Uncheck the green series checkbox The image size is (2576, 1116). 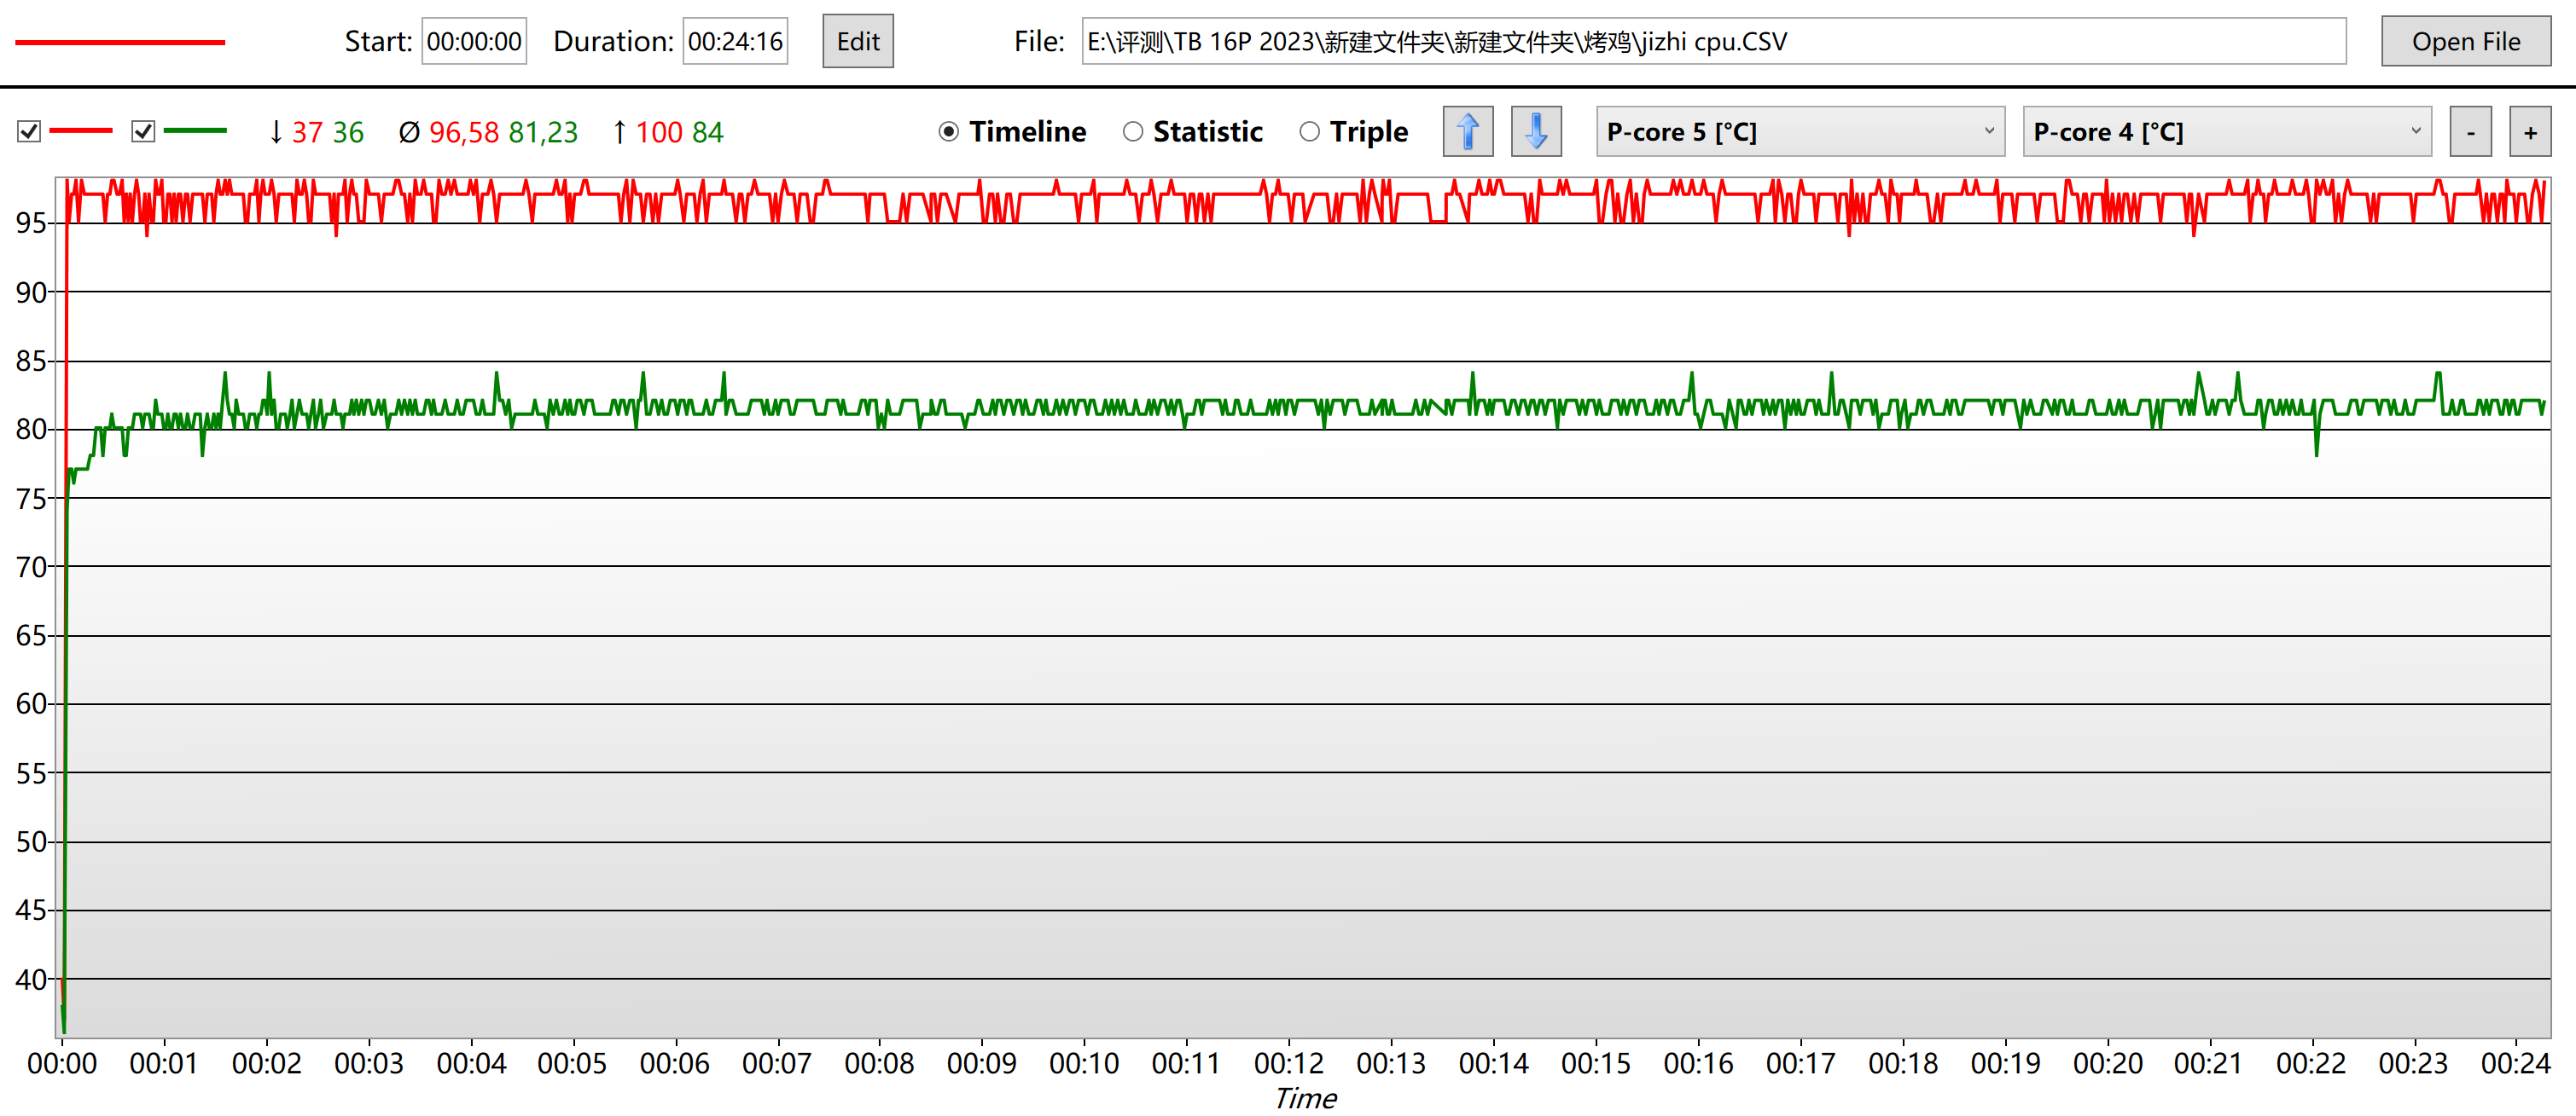click(143, 132)
